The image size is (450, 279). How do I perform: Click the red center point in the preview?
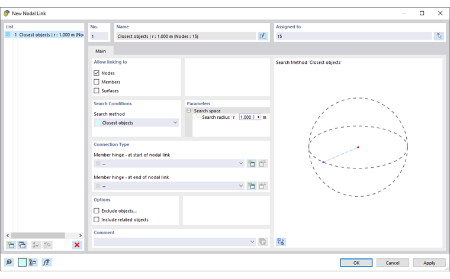[x=358, y=147]
